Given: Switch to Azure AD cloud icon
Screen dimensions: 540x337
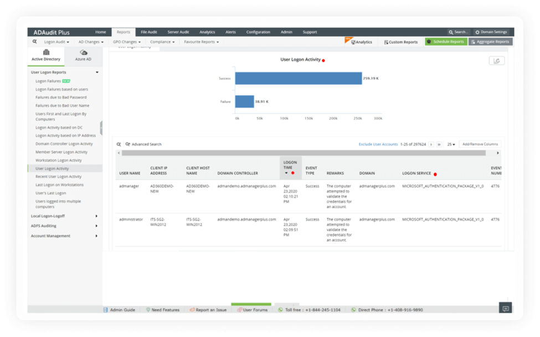Looking at the screenshot, I should click(83, 52).
